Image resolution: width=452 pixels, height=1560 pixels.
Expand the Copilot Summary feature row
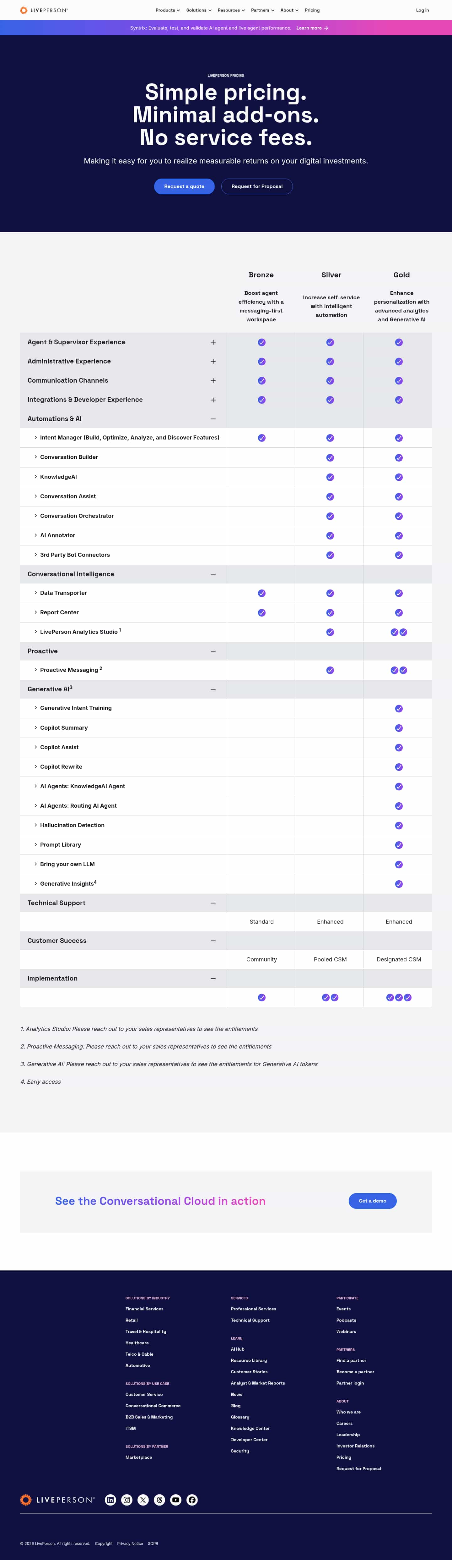click(x=63, y=728)
